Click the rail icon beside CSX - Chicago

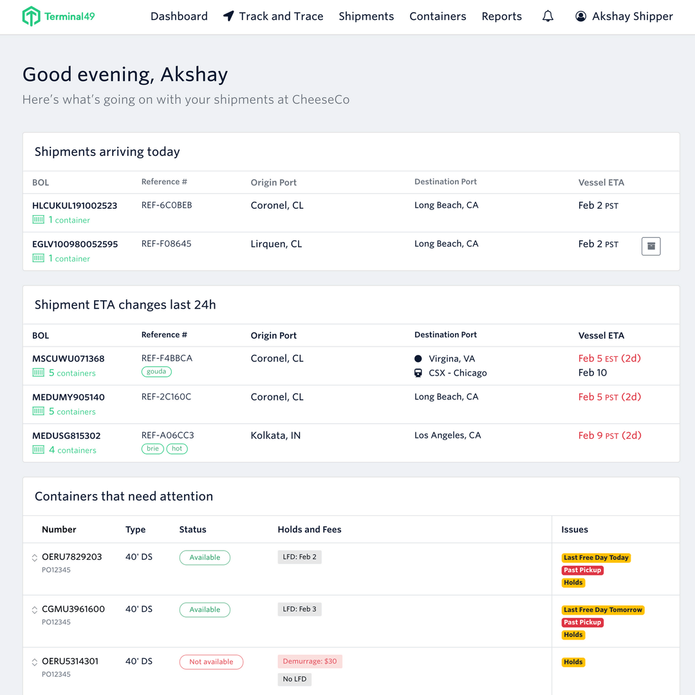pyautogui.click(x=418, y=372)
